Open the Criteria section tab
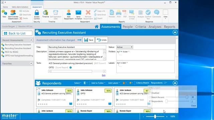 tap(140, 27)
